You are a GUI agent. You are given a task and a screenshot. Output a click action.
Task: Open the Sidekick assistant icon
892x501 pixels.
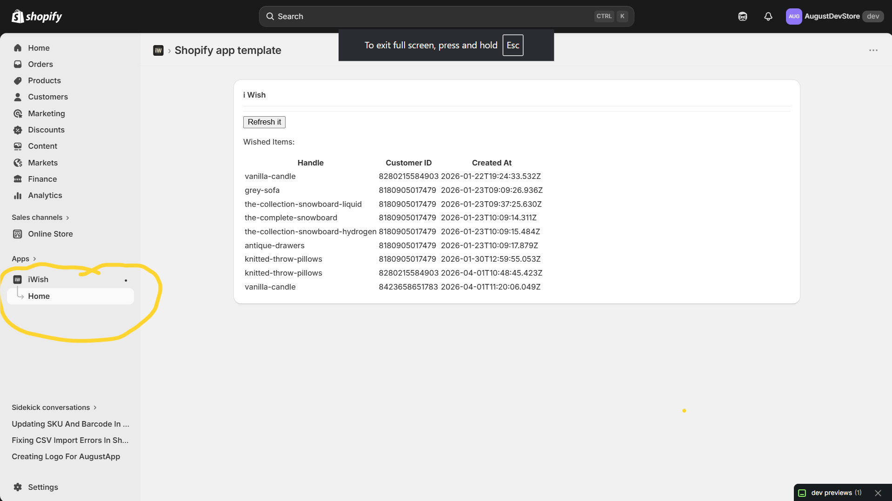pyautogui.click(x=743, y=16)
